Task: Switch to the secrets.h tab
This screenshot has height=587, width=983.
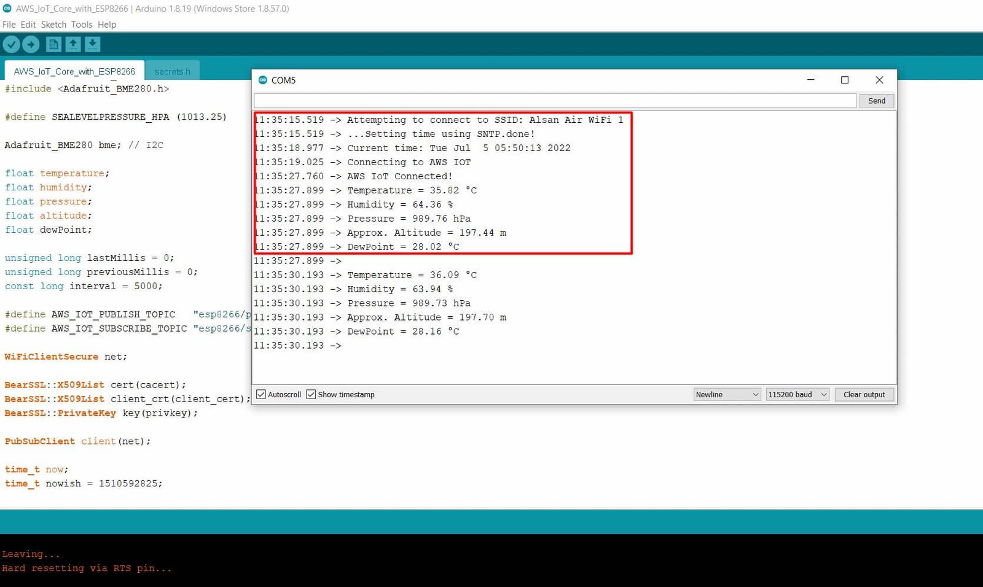Action: pyautogui.click(x=173, y=71)
